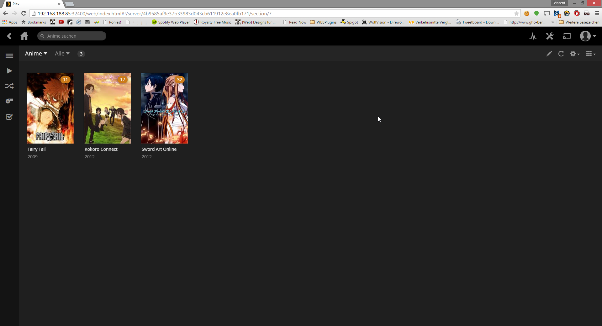Open the activity status icon
Screen dimensions: 602x326
(533, 36)
